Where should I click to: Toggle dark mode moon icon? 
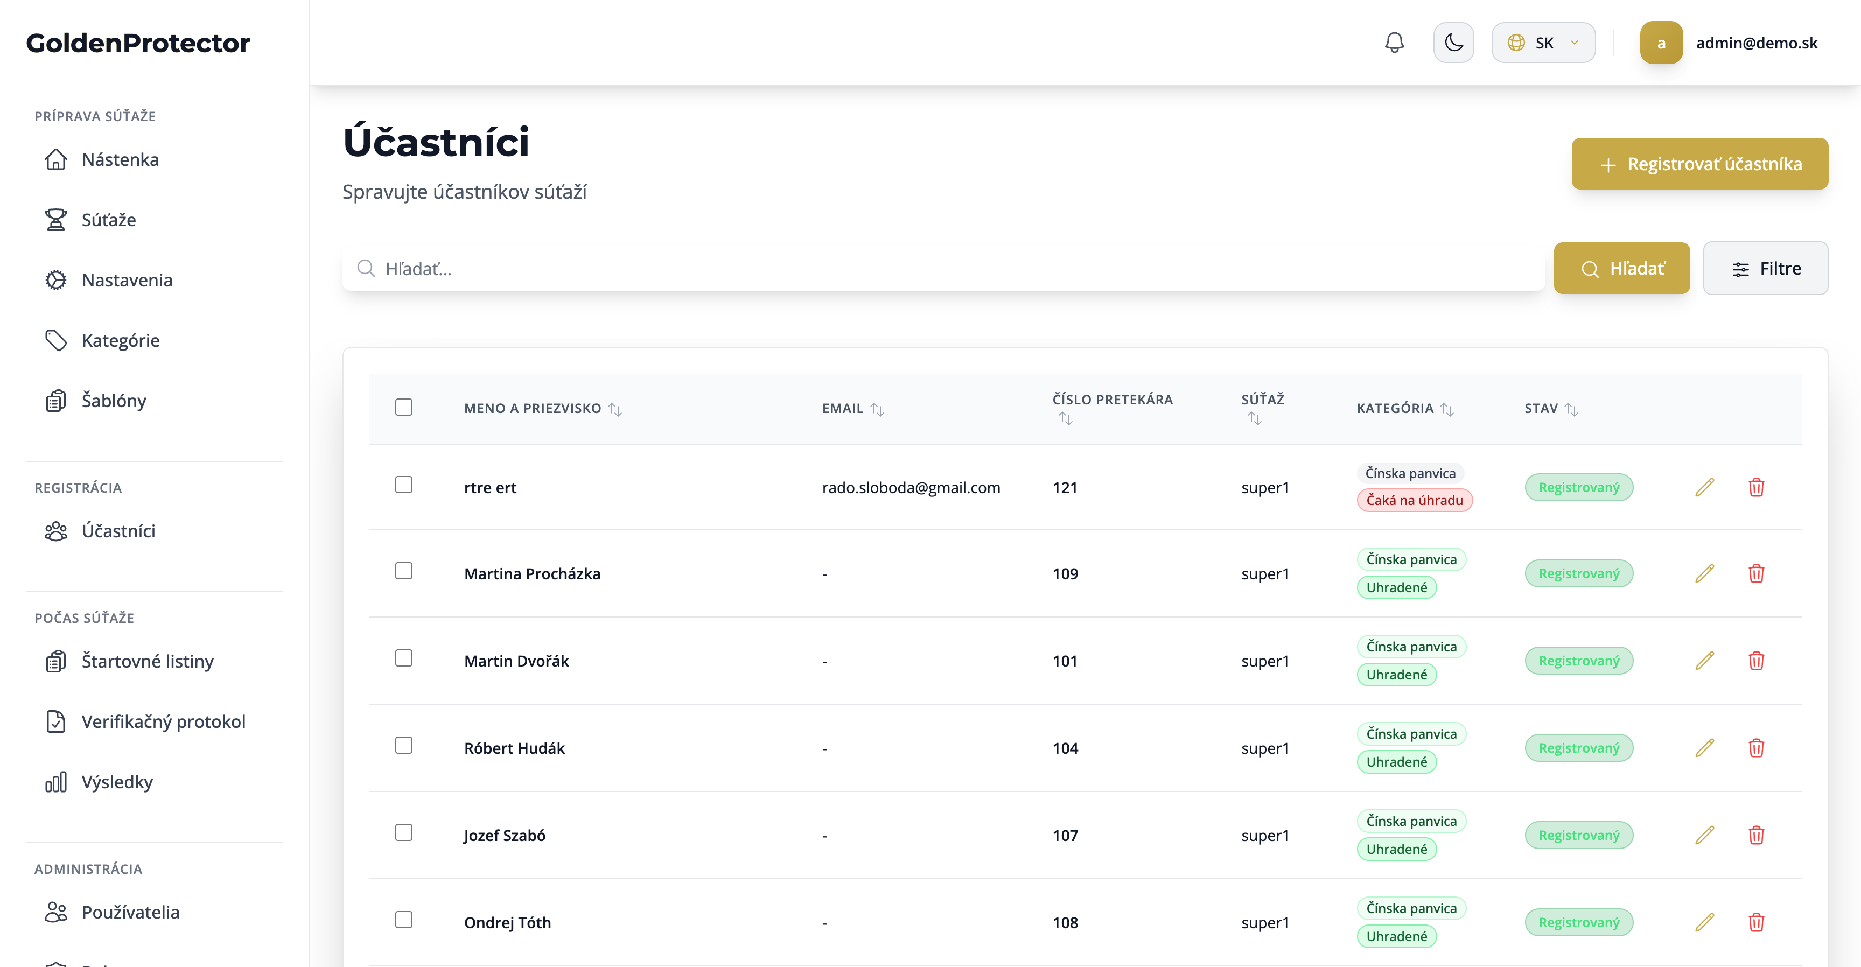tap(1453, 43)
